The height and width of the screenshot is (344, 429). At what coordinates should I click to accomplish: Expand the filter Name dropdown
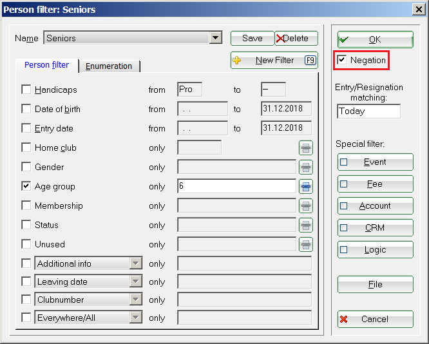216,39
